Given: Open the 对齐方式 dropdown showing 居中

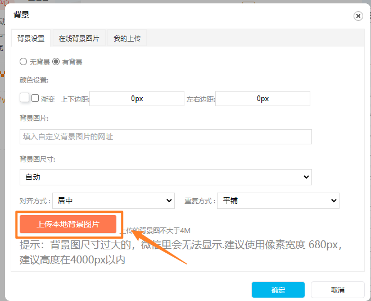Looking at the screenshot, I should pos(114,200).
